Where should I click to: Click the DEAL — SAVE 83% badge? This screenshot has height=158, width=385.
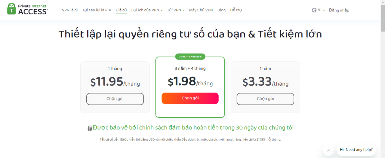(190, 56)
